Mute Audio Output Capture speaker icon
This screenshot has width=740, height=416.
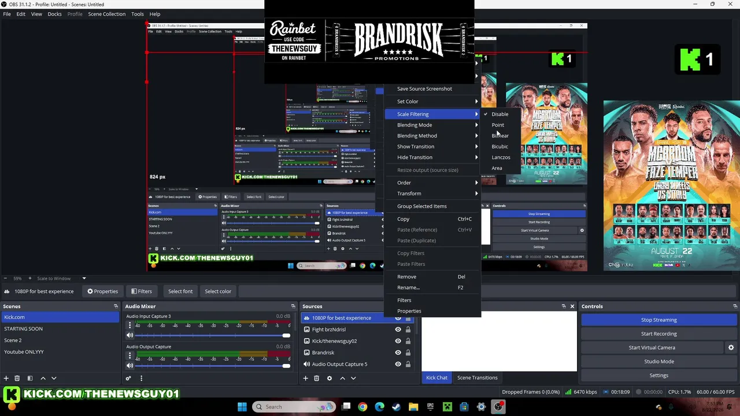[x=129, y=366]
